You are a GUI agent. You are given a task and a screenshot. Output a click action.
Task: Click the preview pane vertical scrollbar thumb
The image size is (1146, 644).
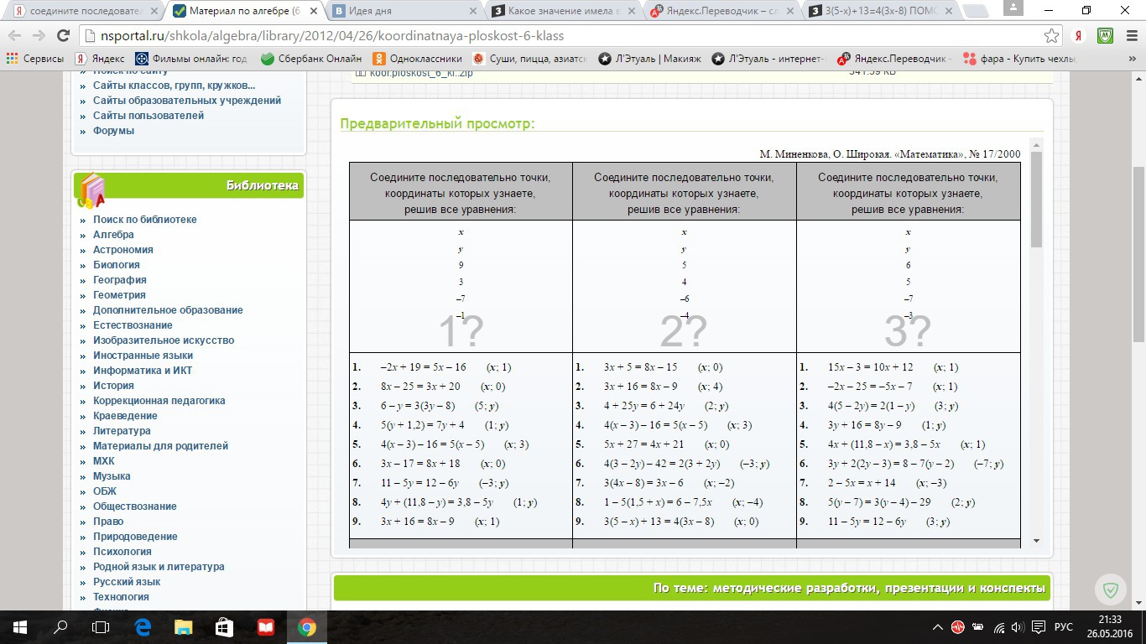coord(1036,200)
